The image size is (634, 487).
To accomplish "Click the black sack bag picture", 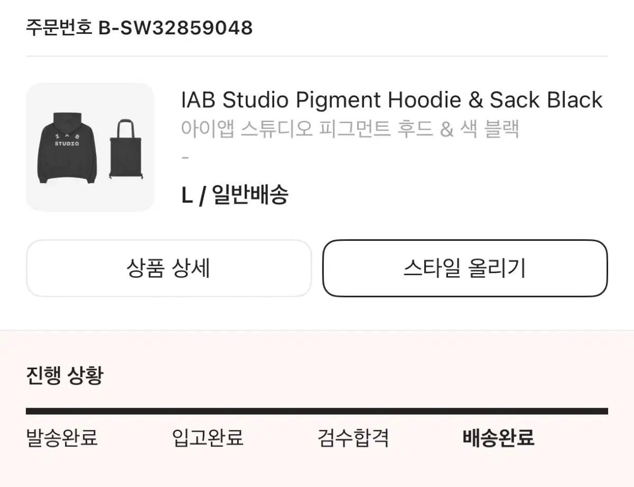I will [x=126, y=150].
